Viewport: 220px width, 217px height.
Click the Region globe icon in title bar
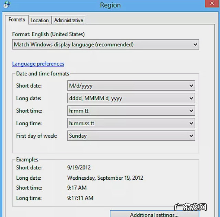tap(7, 4)
